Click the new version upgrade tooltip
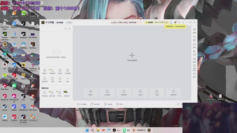The image size is (237, 133). 175,27
